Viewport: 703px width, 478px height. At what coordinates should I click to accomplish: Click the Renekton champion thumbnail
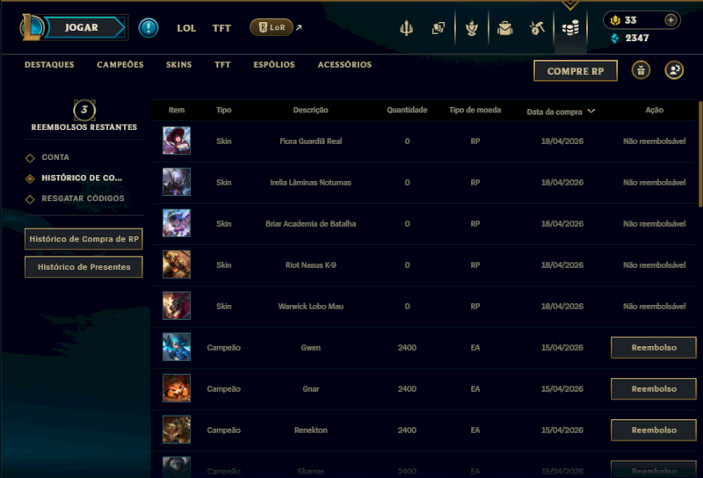[177, 429]
